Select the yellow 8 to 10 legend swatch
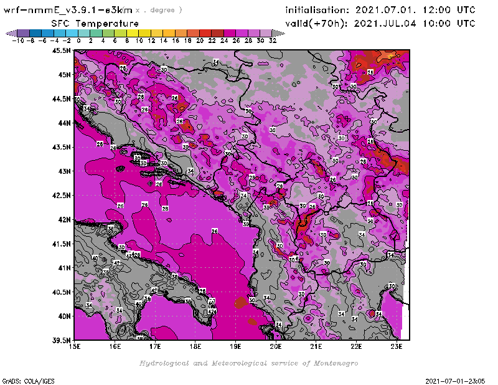 133,34
